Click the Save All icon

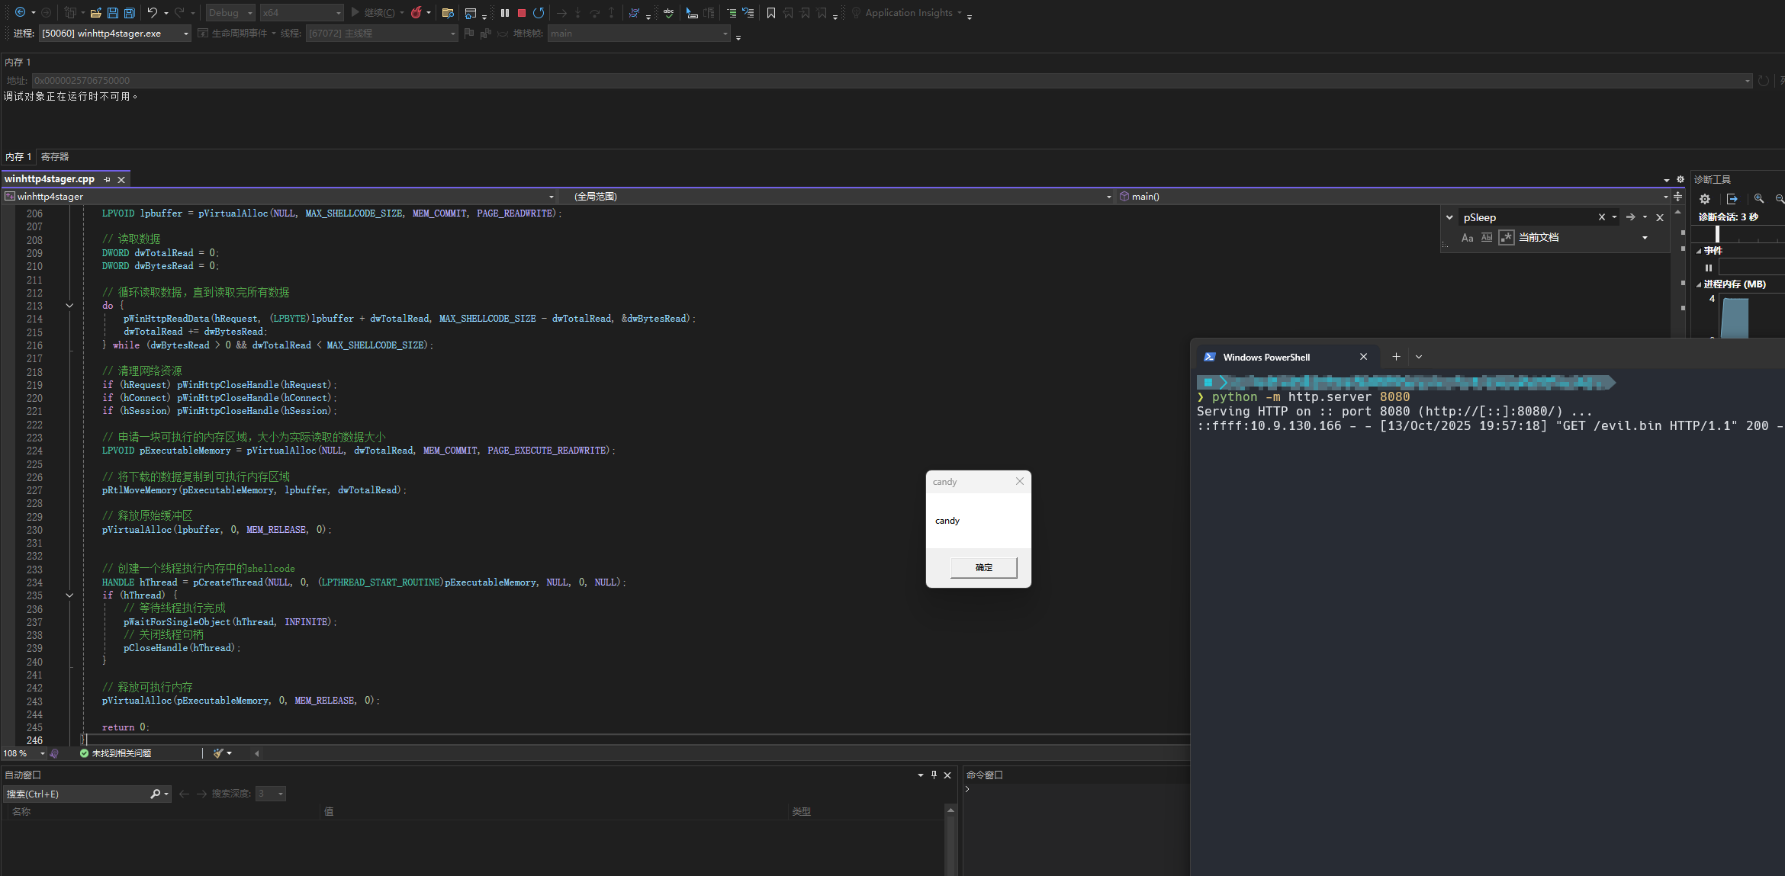click(130, 13)
